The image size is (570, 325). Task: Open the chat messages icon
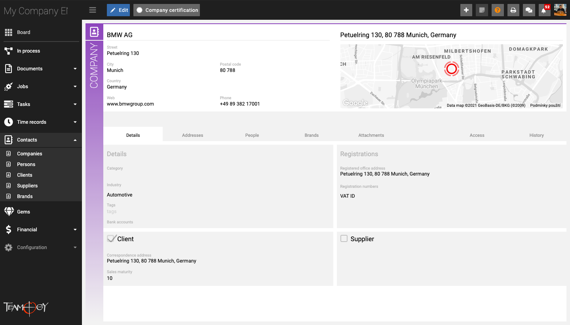(x=529, y=10)
